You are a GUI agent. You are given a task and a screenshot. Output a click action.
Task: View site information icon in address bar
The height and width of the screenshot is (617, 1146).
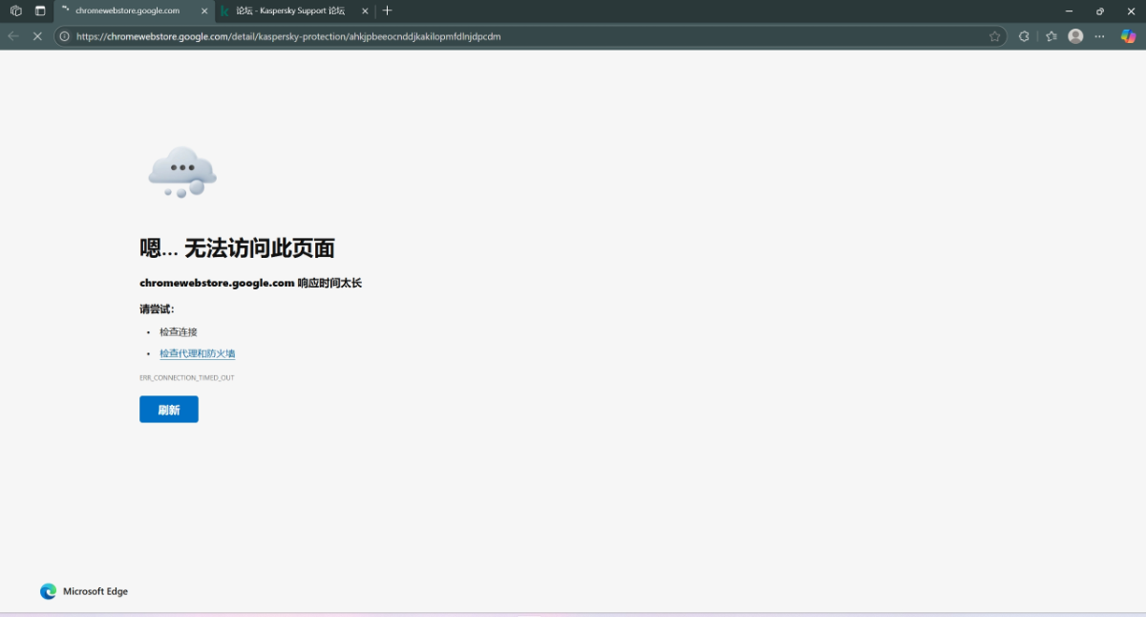pyautogui.click(x=65, y=36)
